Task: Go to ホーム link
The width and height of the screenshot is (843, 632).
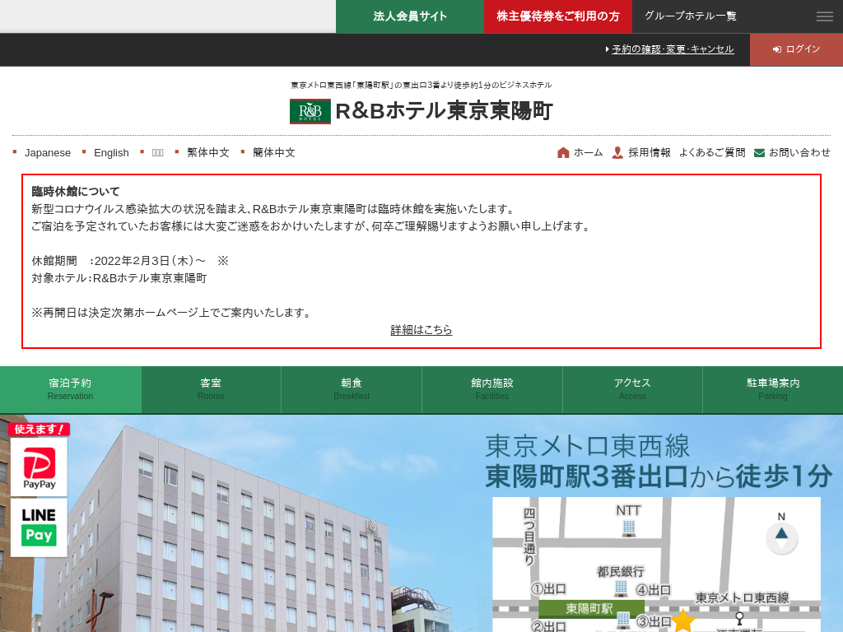Action: click(588, 152)
